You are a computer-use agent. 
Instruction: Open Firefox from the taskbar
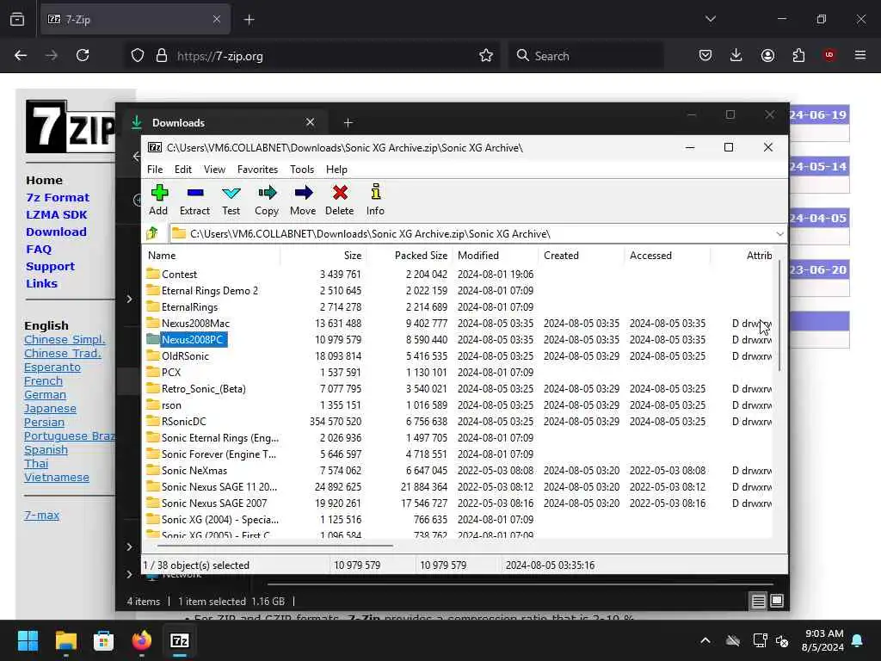tap(142, 640)
